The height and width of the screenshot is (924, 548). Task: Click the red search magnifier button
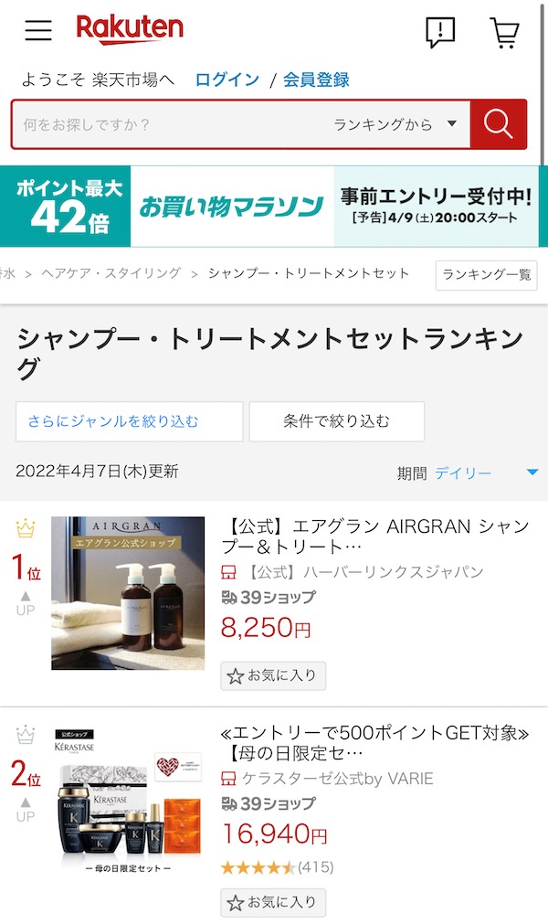[498, 124]
